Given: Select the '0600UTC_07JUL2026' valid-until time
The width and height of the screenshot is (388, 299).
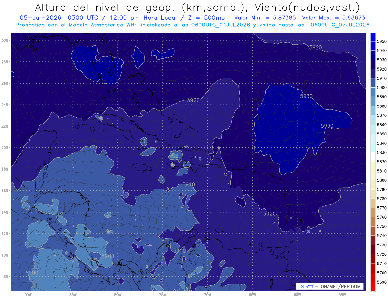Looking at the screenshot, I should pos(340,25).
